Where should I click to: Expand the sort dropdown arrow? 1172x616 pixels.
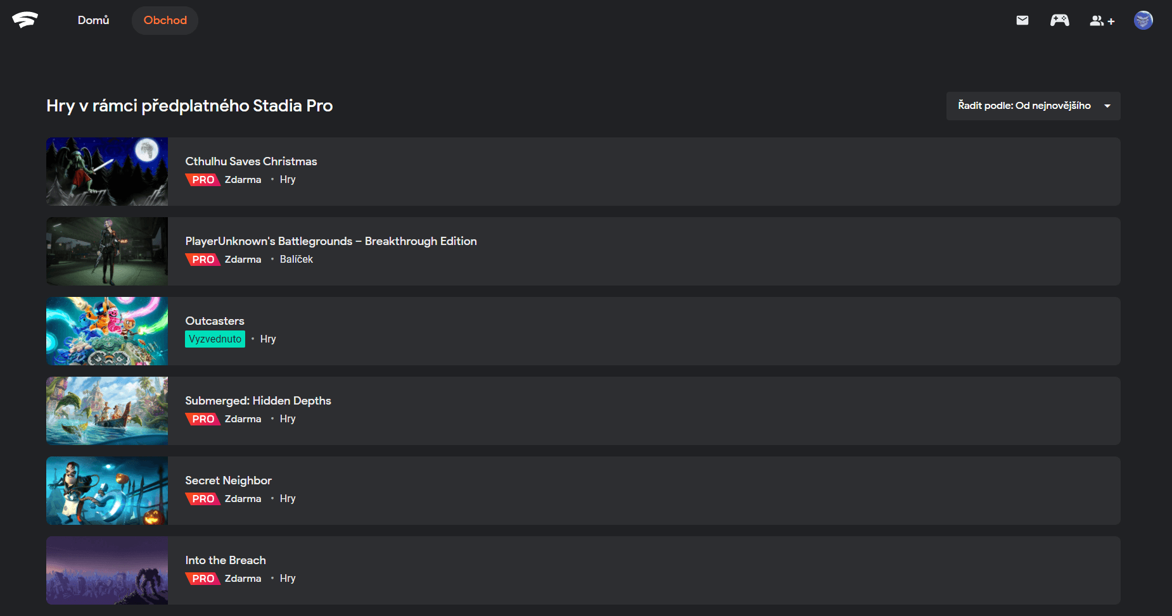tap(1107, 106)
